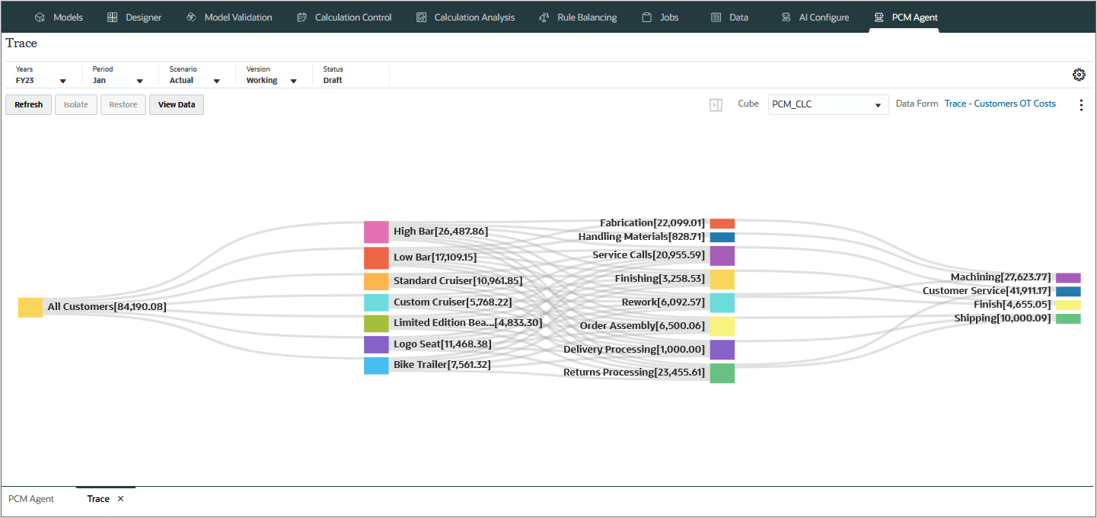Select the Machining purple node
Viewport: 1097px width, 518px height.
(x=1068, y=278)
